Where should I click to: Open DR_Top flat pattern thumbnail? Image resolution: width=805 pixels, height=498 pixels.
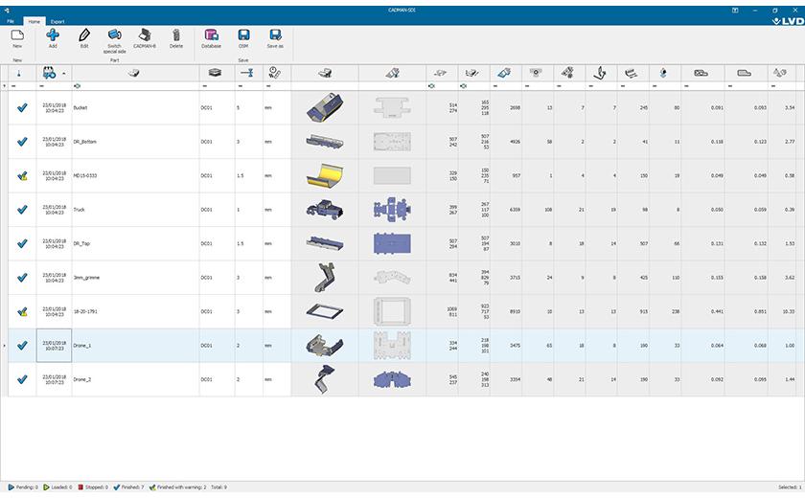click(392, 243)
